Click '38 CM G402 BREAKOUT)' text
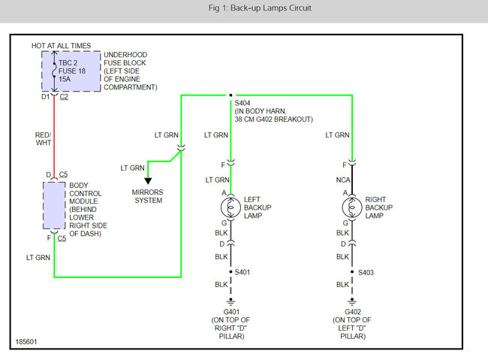 [x=274, y=119]
